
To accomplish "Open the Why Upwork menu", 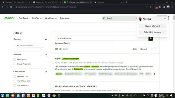I will point(51,18).
